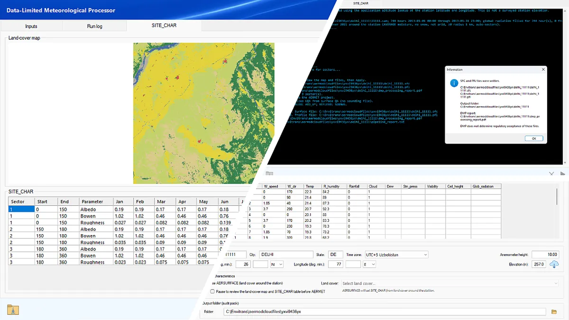569x320 pixels.
Task: Click the 92.3 humidity cell
Action: 334,209
